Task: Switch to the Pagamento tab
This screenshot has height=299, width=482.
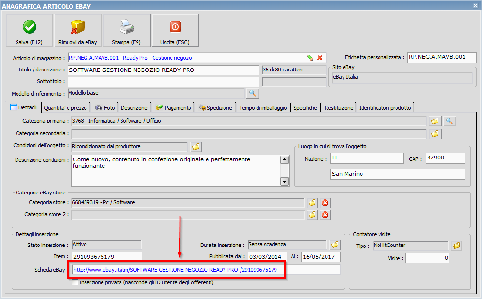Action: 173,108
